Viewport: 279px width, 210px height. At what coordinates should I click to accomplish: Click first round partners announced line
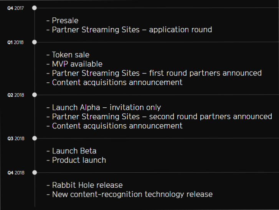click(154, 73)
